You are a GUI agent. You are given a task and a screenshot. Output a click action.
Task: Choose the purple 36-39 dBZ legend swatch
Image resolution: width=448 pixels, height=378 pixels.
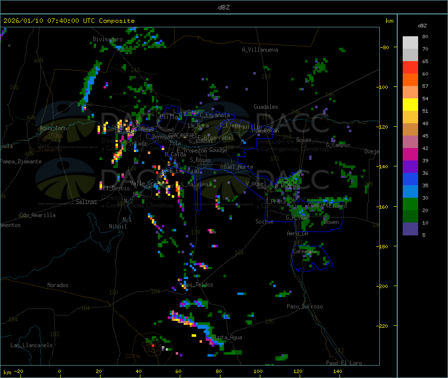410,167
